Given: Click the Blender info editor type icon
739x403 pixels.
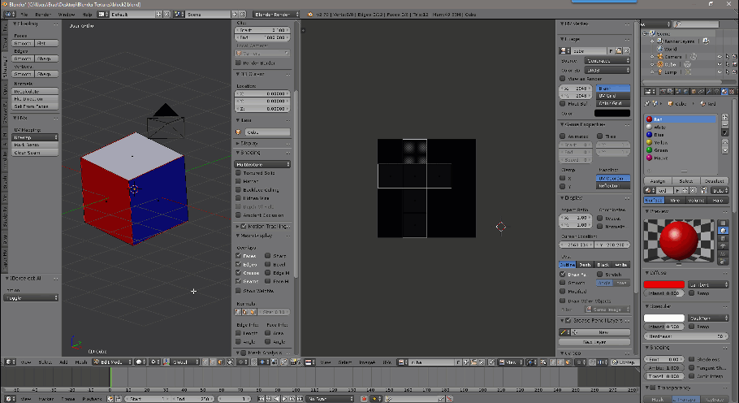Looking at the screenshot, I should (x=6, y=15).
